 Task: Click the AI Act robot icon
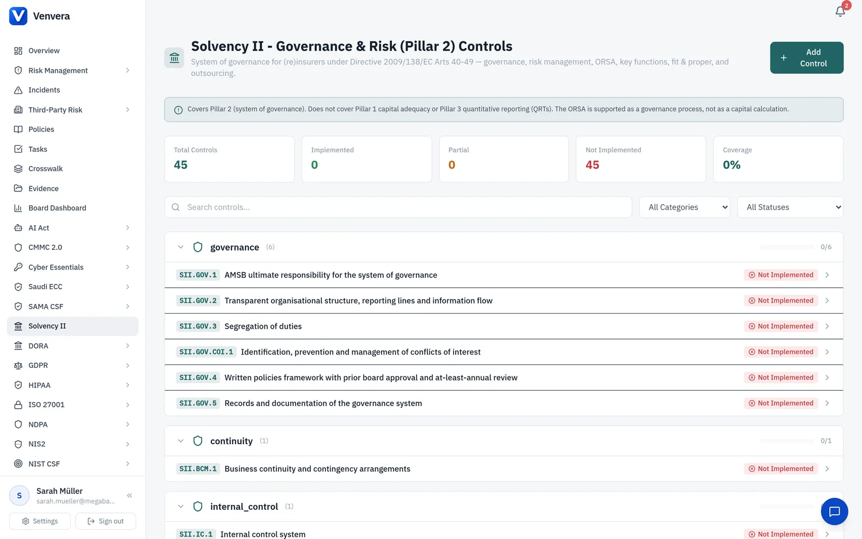click(x=18, y=228)
